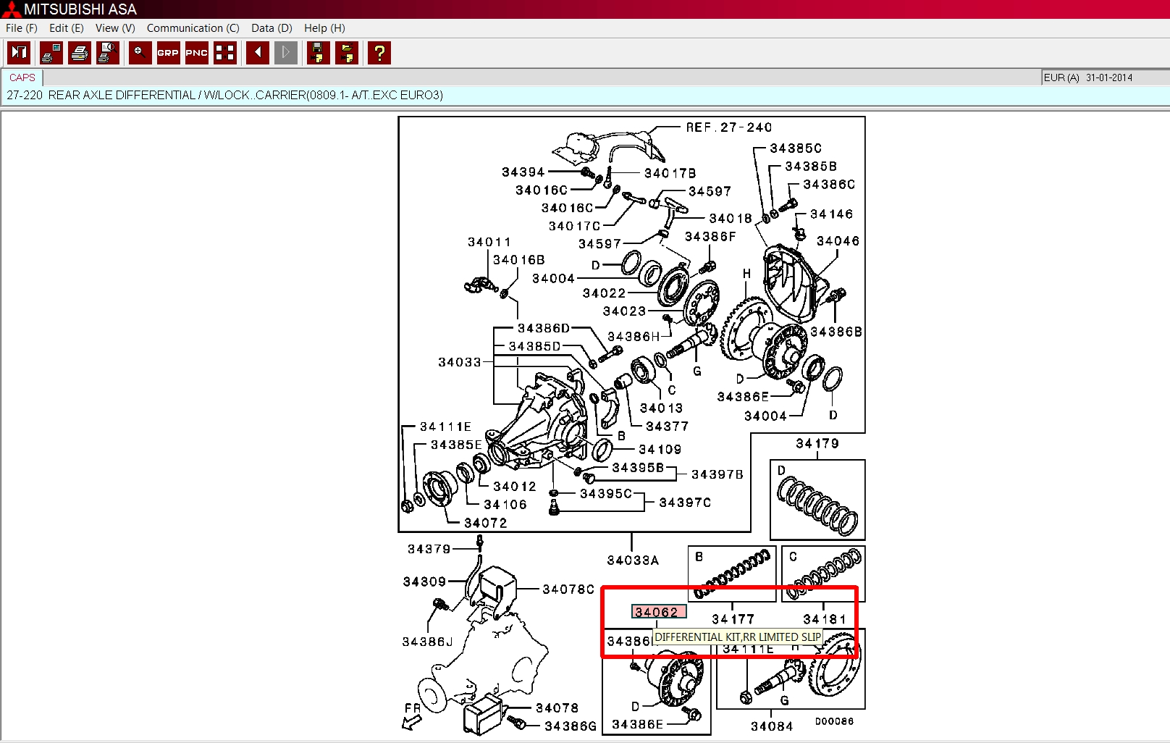Open the illustration grid view icon

click(x=225, y=53)
